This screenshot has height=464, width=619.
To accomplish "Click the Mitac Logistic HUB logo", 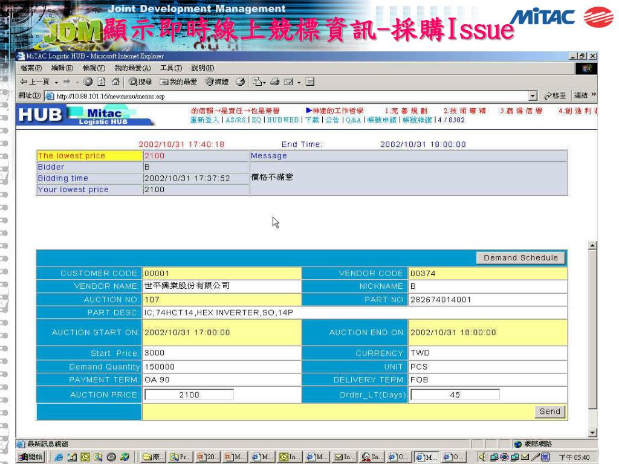I will [x=86, y=115].
